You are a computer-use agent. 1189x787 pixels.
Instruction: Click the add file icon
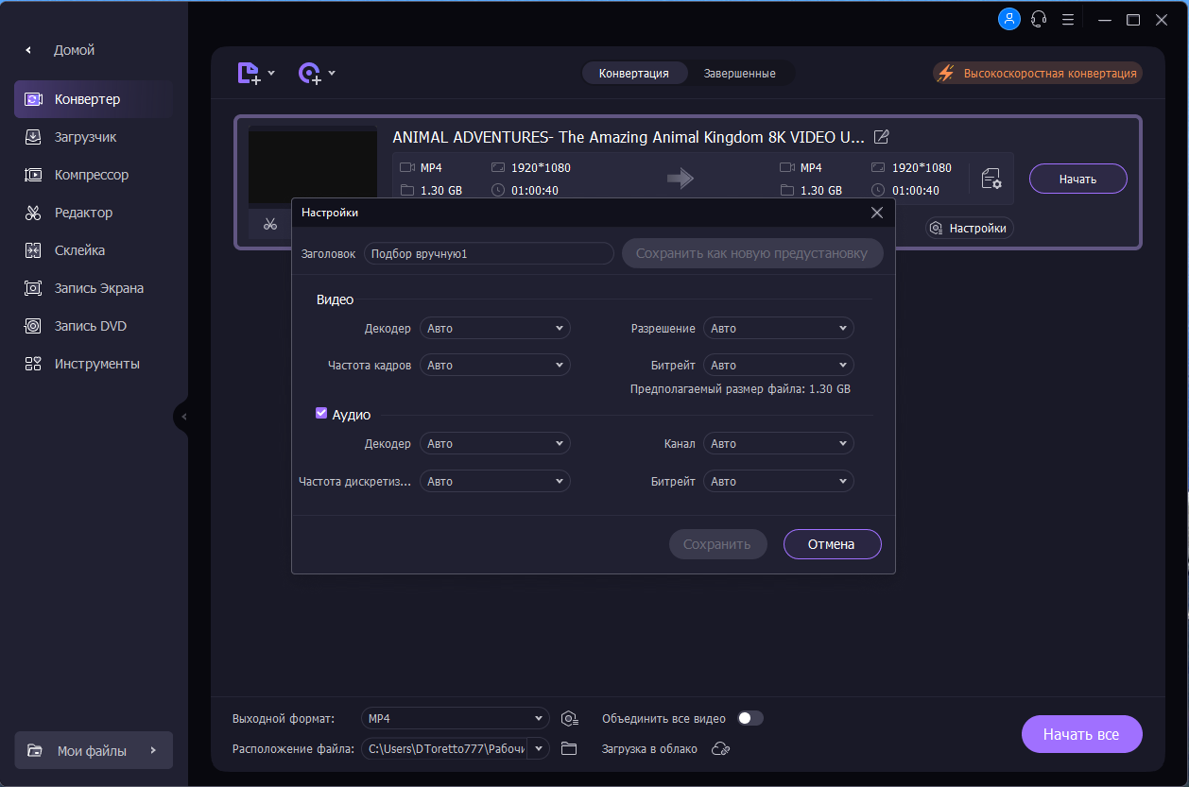coord(249,74)
